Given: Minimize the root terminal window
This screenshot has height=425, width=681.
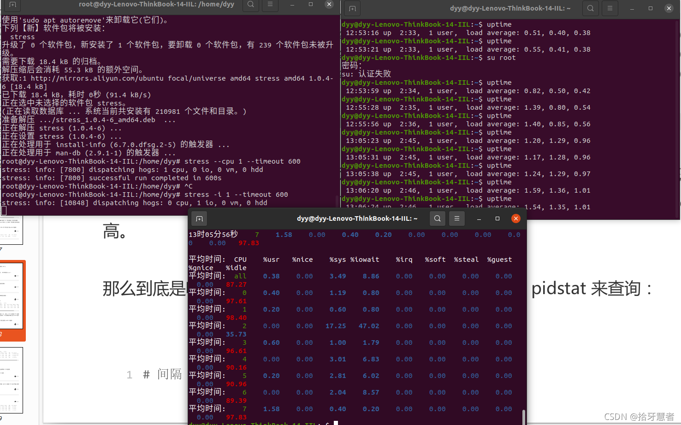Looking at the screenshot, I should 292,5.
